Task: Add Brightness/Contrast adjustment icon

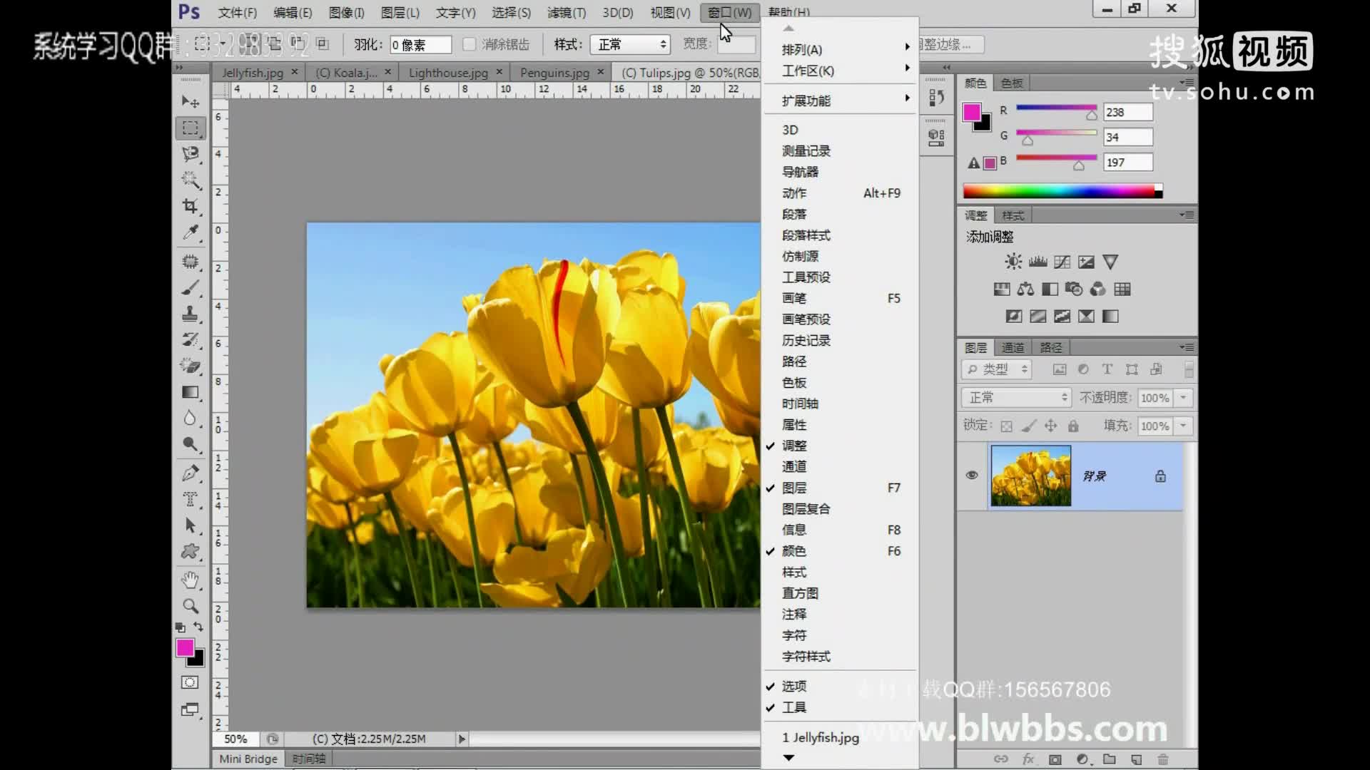Action: coord(1013,262)
